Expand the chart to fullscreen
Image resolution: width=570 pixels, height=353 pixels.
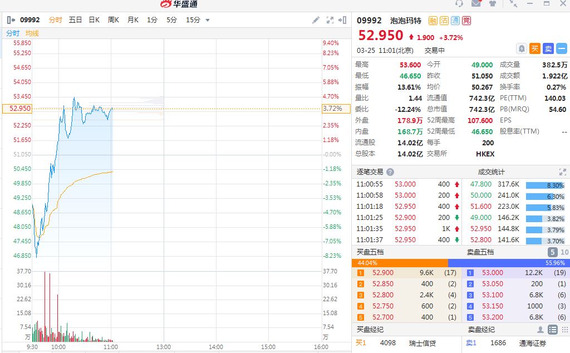330,20
